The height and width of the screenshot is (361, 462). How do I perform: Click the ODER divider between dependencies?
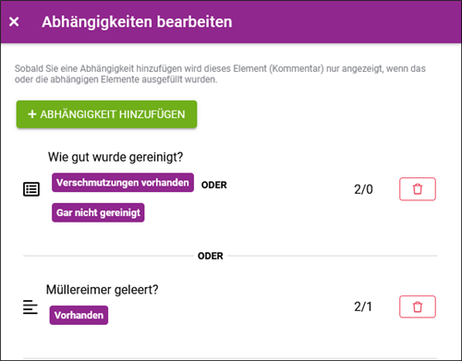point(211,256)
